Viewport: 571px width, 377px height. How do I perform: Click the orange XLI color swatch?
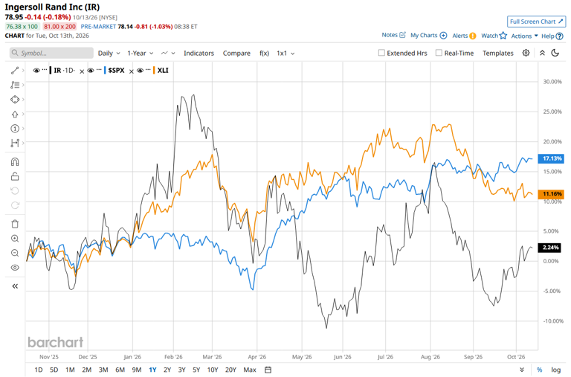(x=155, y=71)
